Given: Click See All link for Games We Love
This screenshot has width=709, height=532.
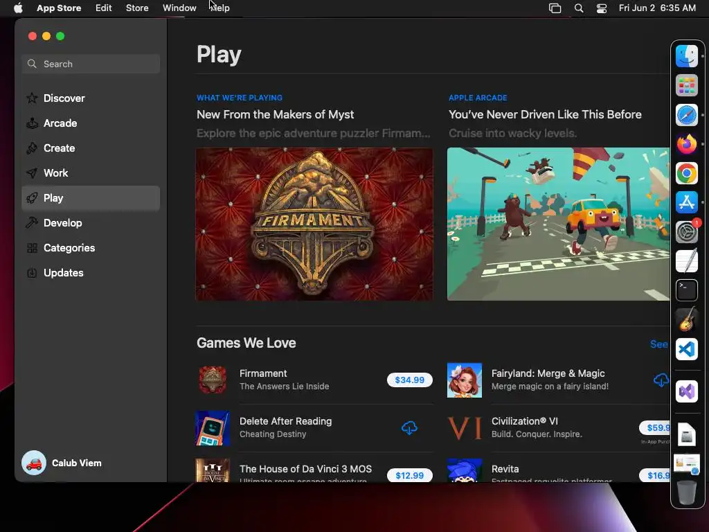Looking at the screenshot, I should click(659, 344).
